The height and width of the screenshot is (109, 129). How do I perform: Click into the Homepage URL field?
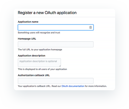point(56,44)
